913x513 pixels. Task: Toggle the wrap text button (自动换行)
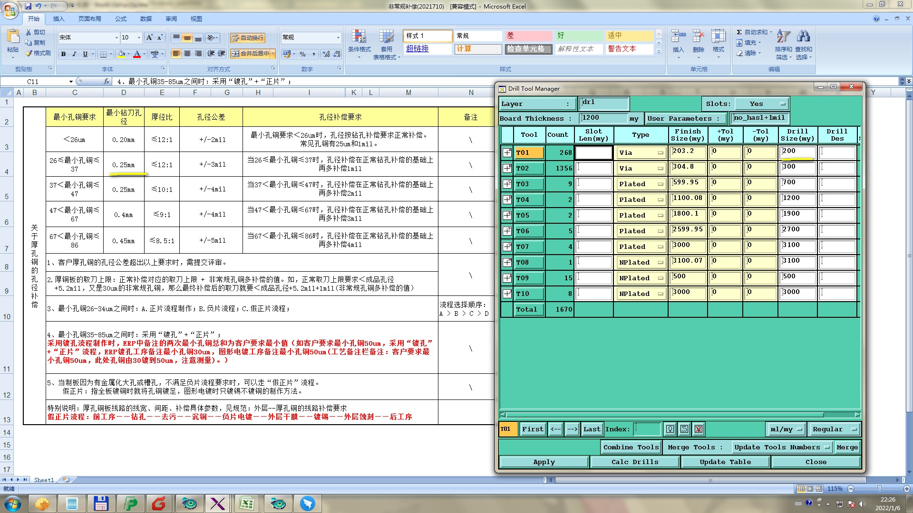[247, 38]
